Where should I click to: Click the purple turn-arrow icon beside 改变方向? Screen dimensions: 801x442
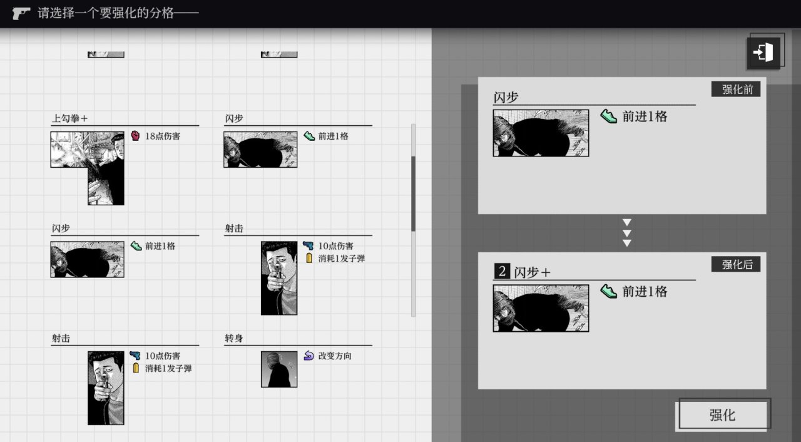[309, 356]
